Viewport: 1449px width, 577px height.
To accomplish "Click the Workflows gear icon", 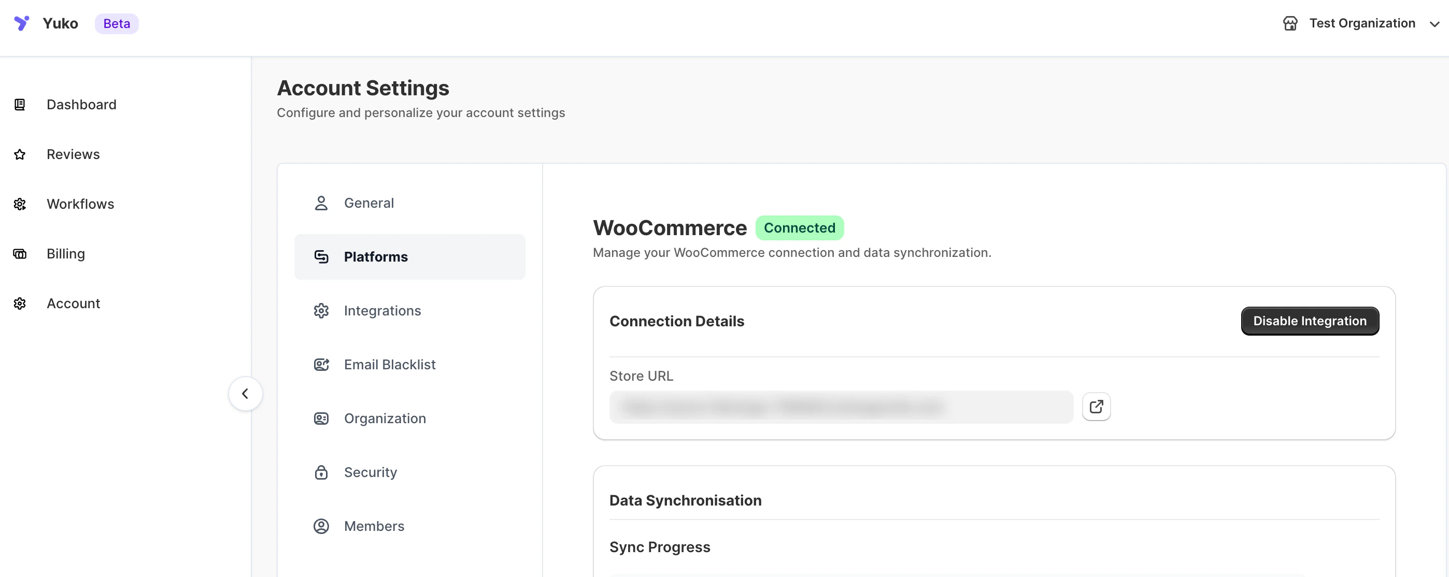I will [x=20, y=204].
